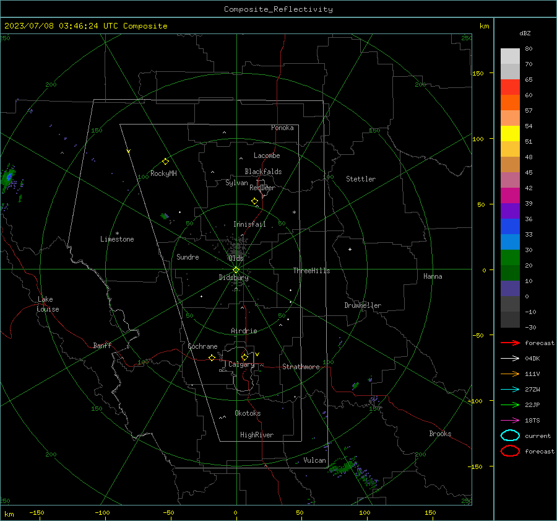Click the 150 right axis tick label
The height and width of the screenshot is (521, 557).
tap(478, 73)
